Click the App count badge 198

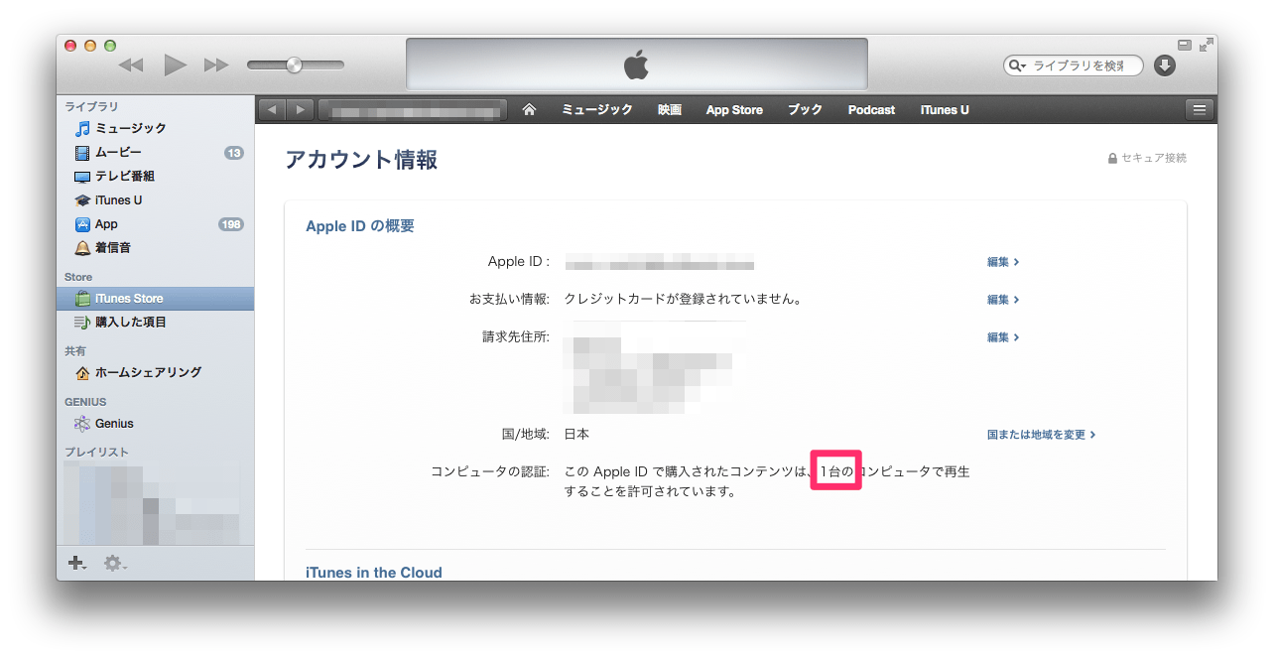click(231, 224)
